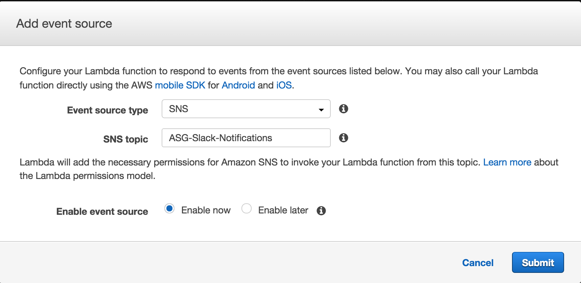
Task: Open the iOS link
Action: [284, 85]
